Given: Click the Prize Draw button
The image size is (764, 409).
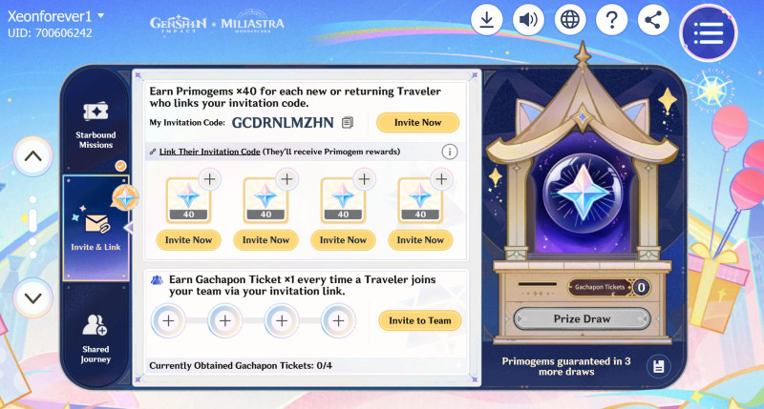Looking at the screenshot, I should [583, 319].
